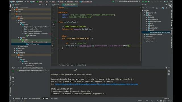Expand Run Configurations in the Gradle tree
Image resolution: width=182 pixels, height=102 pixels.
(x=144, y=35)
